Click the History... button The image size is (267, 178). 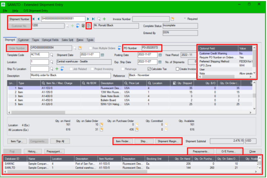[x=33, y=152]
